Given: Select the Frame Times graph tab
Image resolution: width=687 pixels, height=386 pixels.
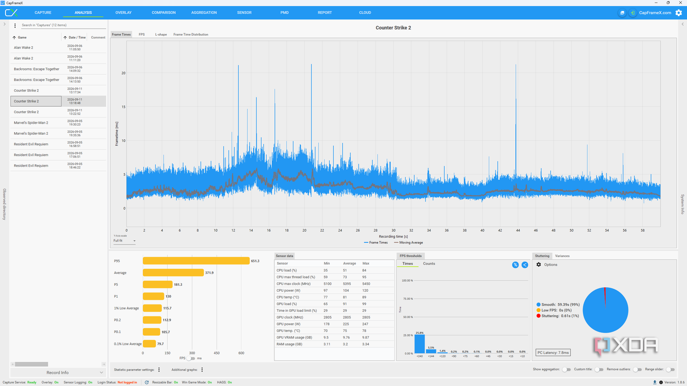Looking at the screenshot, I should coord(121,34).
